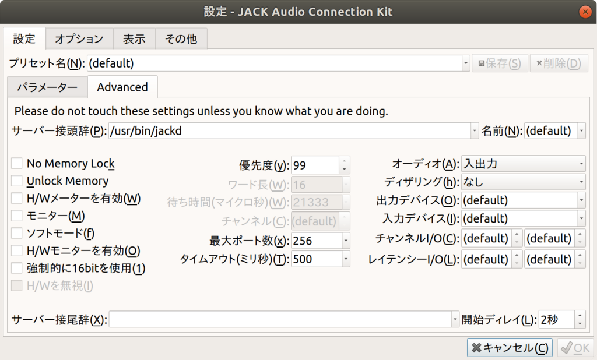This screenshot has height=360, width=597.
Task: Click the サーバー接尾辞 text field
Action: (280, 319)
